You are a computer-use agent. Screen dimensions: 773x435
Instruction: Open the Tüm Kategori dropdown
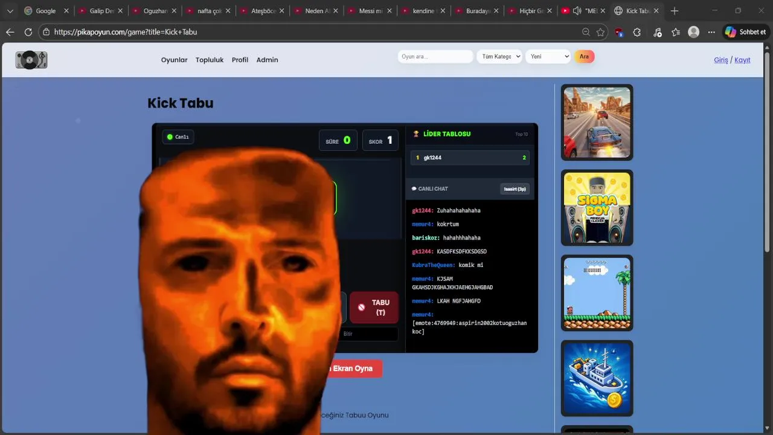point(499,56)
